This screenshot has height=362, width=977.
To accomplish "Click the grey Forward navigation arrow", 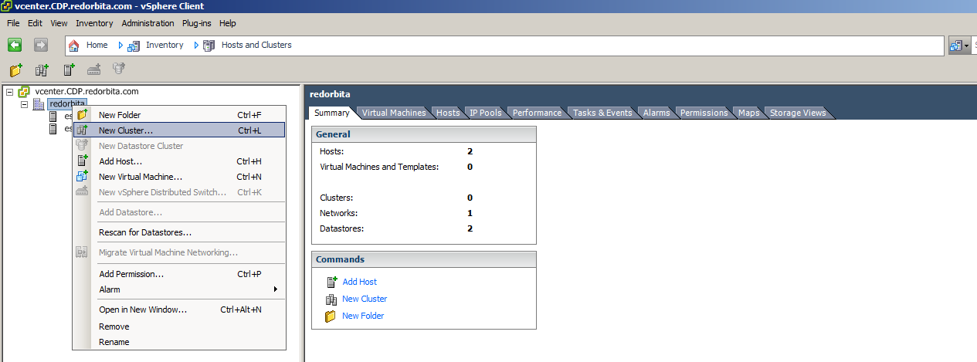I will [x=41, y=45].
